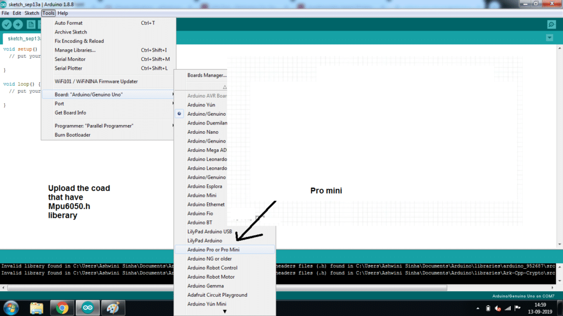Open Boards Manager from the submenu

point(207,75)
